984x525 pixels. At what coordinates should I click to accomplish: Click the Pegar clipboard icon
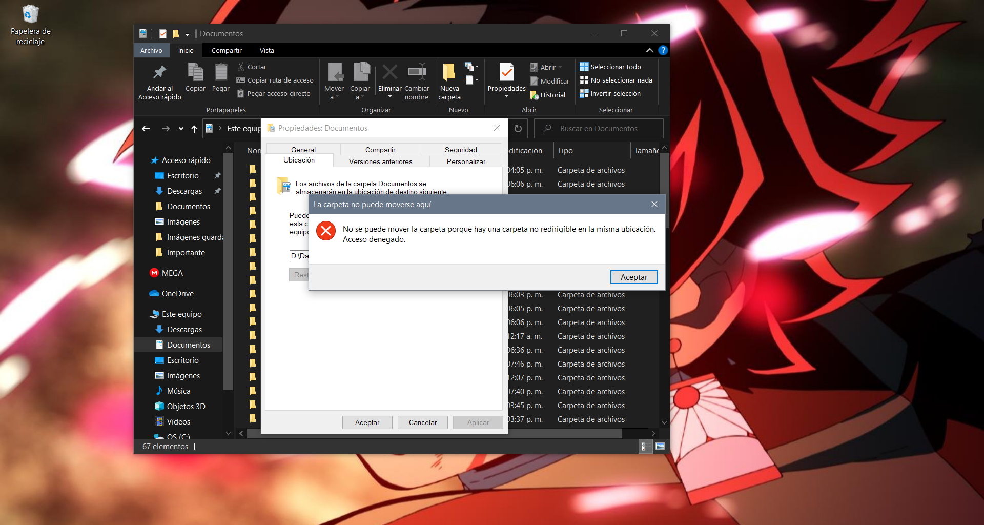click(x=221, y=72)
